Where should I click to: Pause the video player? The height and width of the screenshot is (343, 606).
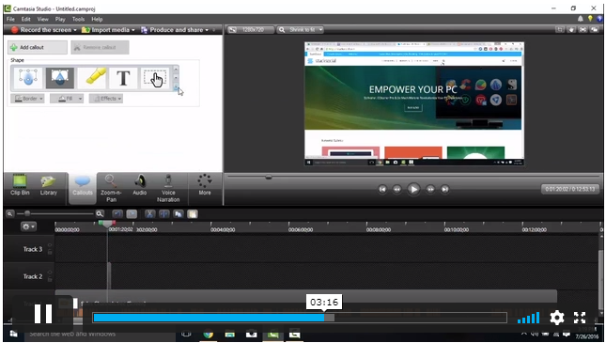[43, 314]
